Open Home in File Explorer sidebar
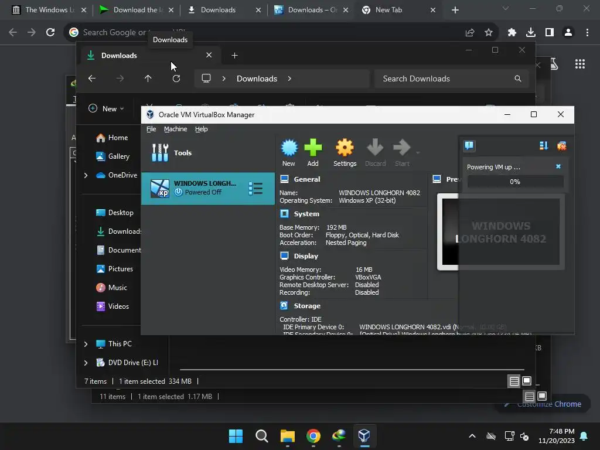 pyautogui.click(x=112, y=137)
